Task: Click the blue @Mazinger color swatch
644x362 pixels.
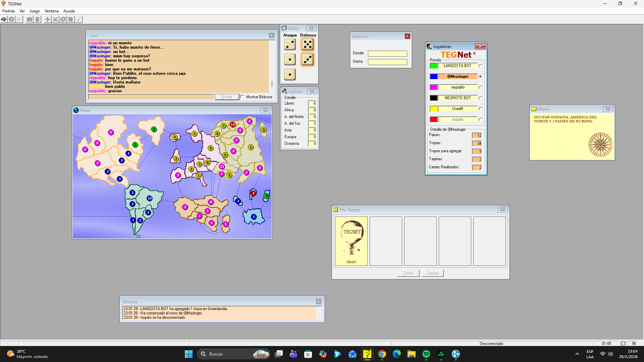Action: tap(434, 76)
